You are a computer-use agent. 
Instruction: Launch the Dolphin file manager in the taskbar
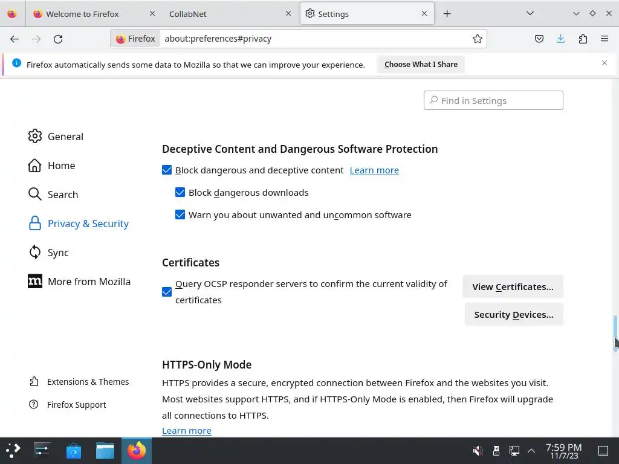(105, 450)
